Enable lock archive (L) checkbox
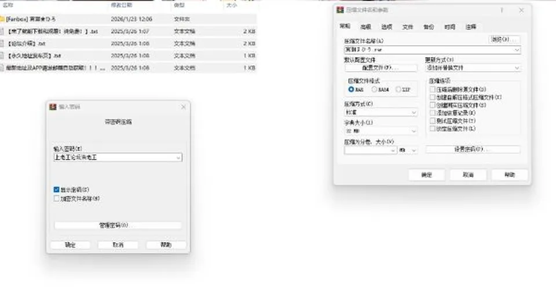This screenshot has height=308, width=556. click(432, 129)
